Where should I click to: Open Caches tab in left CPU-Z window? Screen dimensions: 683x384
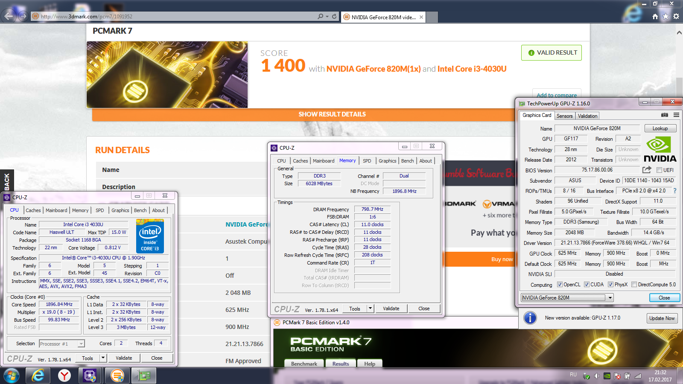pos(33,210)
